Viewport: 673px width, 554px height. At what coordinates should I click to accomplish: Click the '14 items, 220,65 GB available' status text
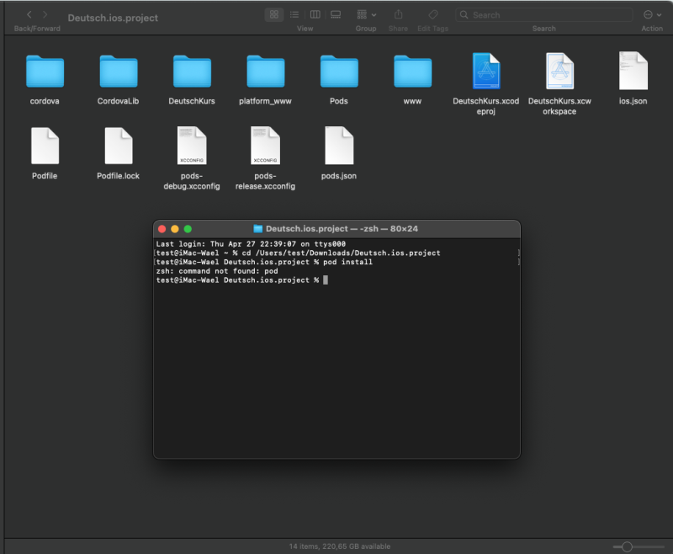click(340, 546)
